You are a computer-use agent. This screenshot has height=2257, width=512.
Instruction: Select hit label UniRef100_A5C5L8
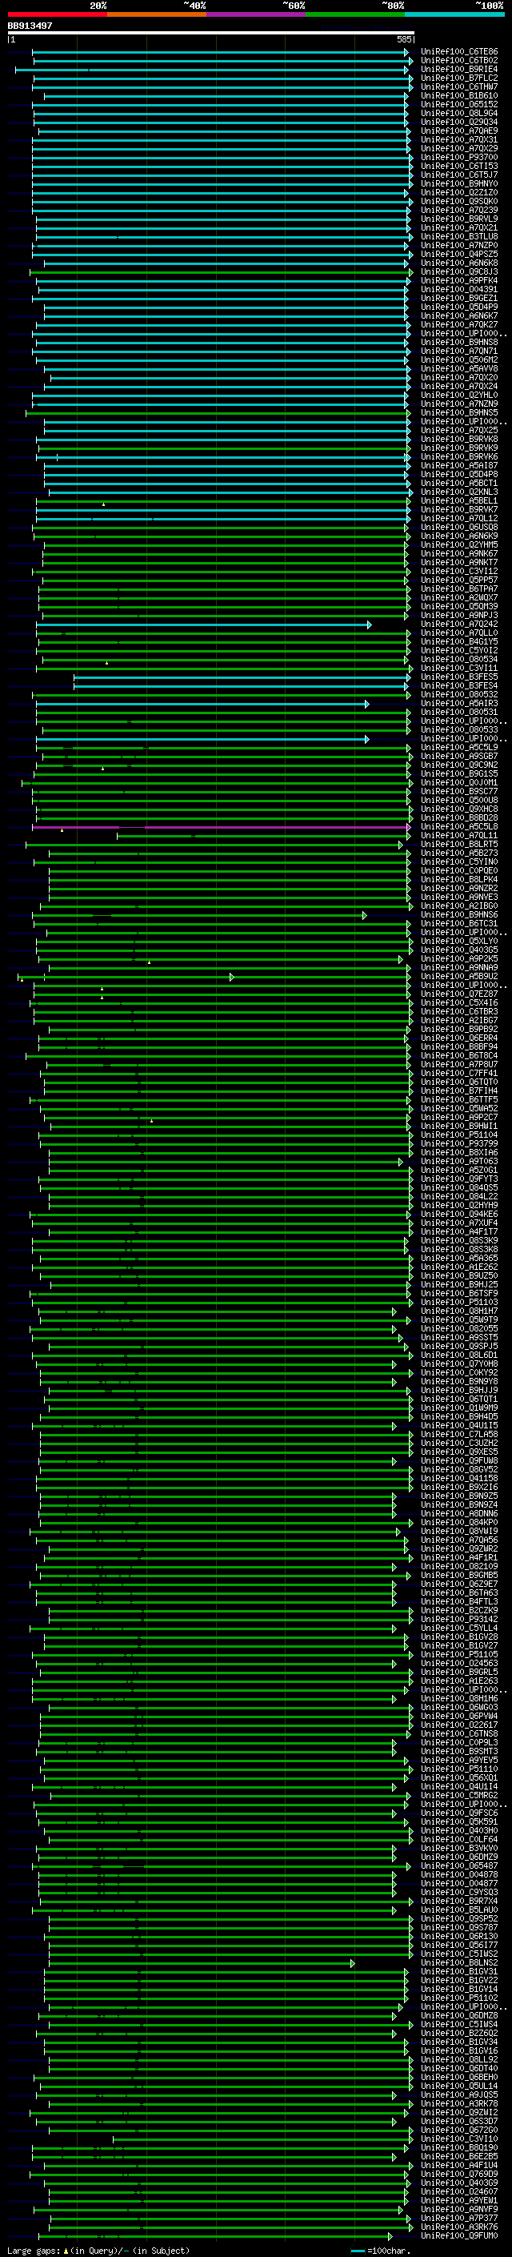click(458, 826)
